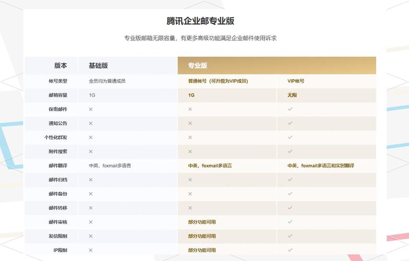Click the VIP帐号 check mark for 保密邮件
The width and height of the screenshot is (409, 261).
click(290, 109)
